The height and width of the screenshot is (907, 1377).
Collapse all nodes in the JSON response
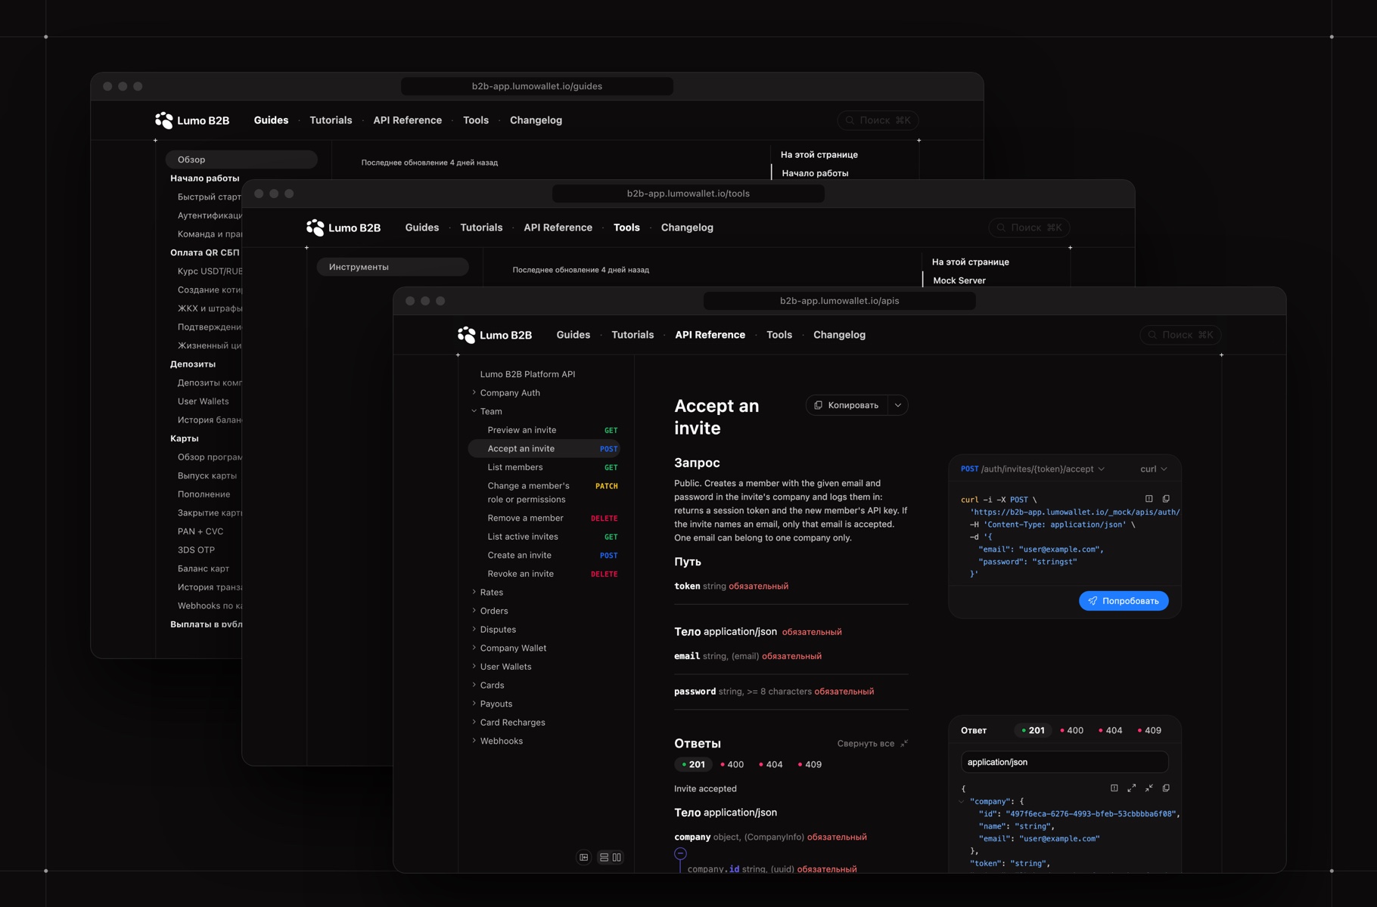point(1149,788)
